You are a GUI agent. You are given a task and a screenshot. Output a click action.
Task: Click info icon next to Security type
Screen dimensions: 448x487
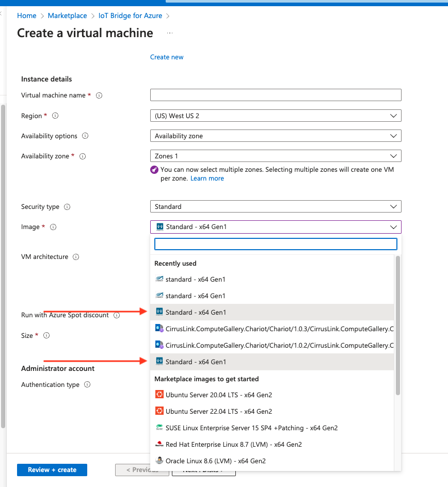pyautogui.click(x=67, y=207)
